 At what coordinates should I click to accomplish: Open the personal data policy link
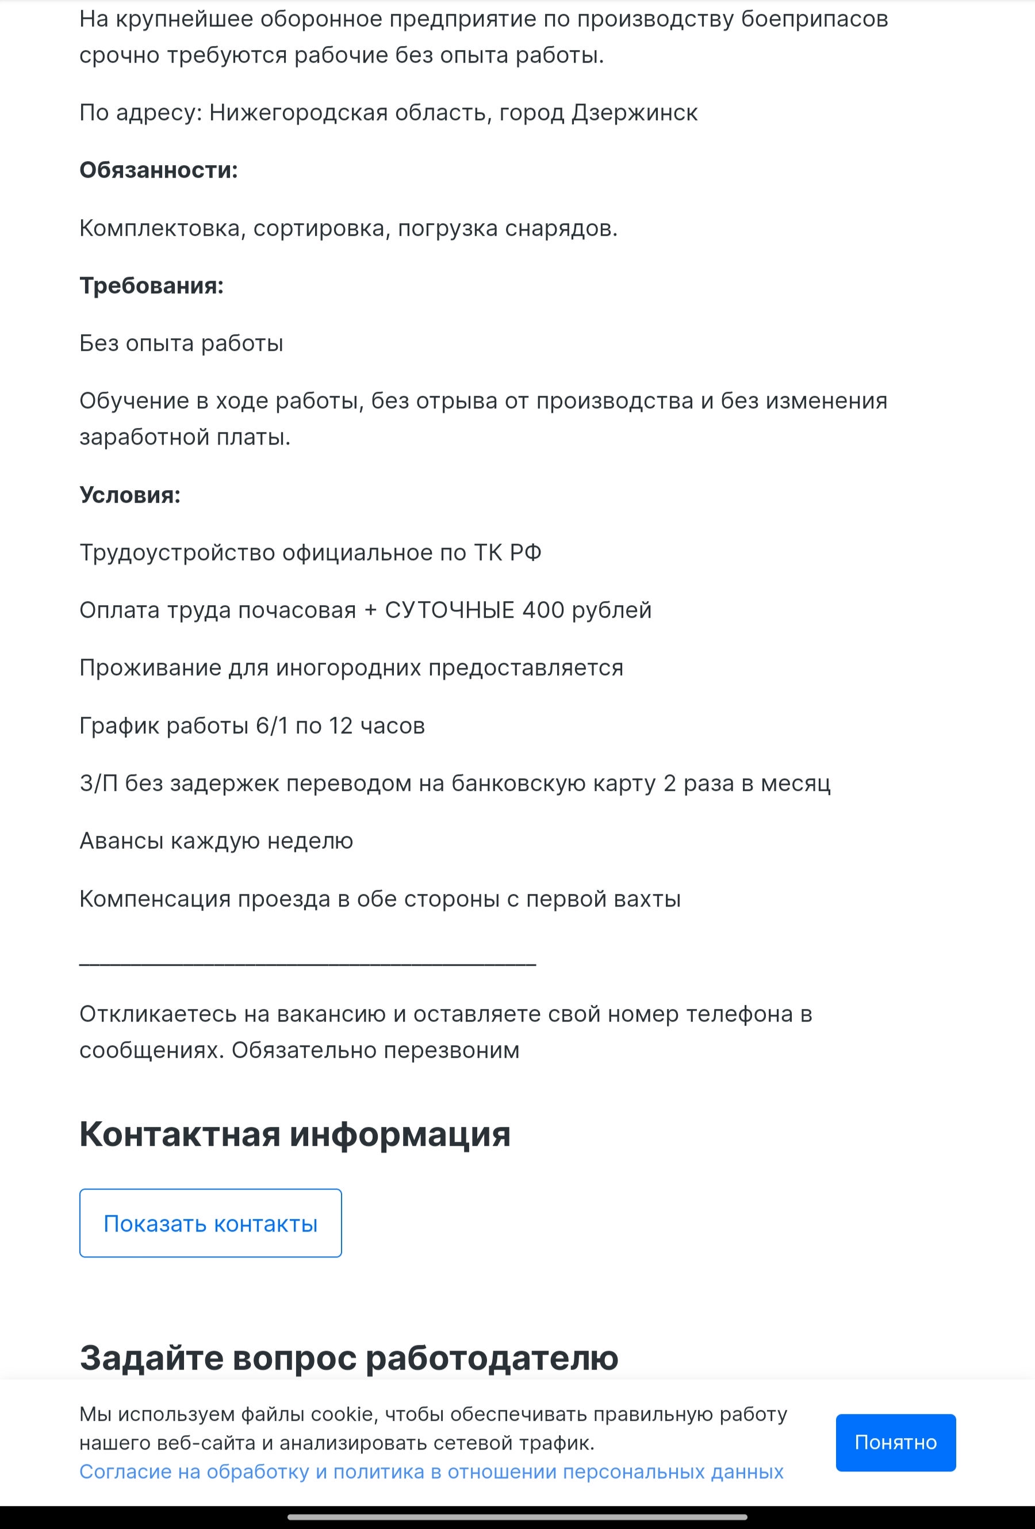(x=431, y=1471)
